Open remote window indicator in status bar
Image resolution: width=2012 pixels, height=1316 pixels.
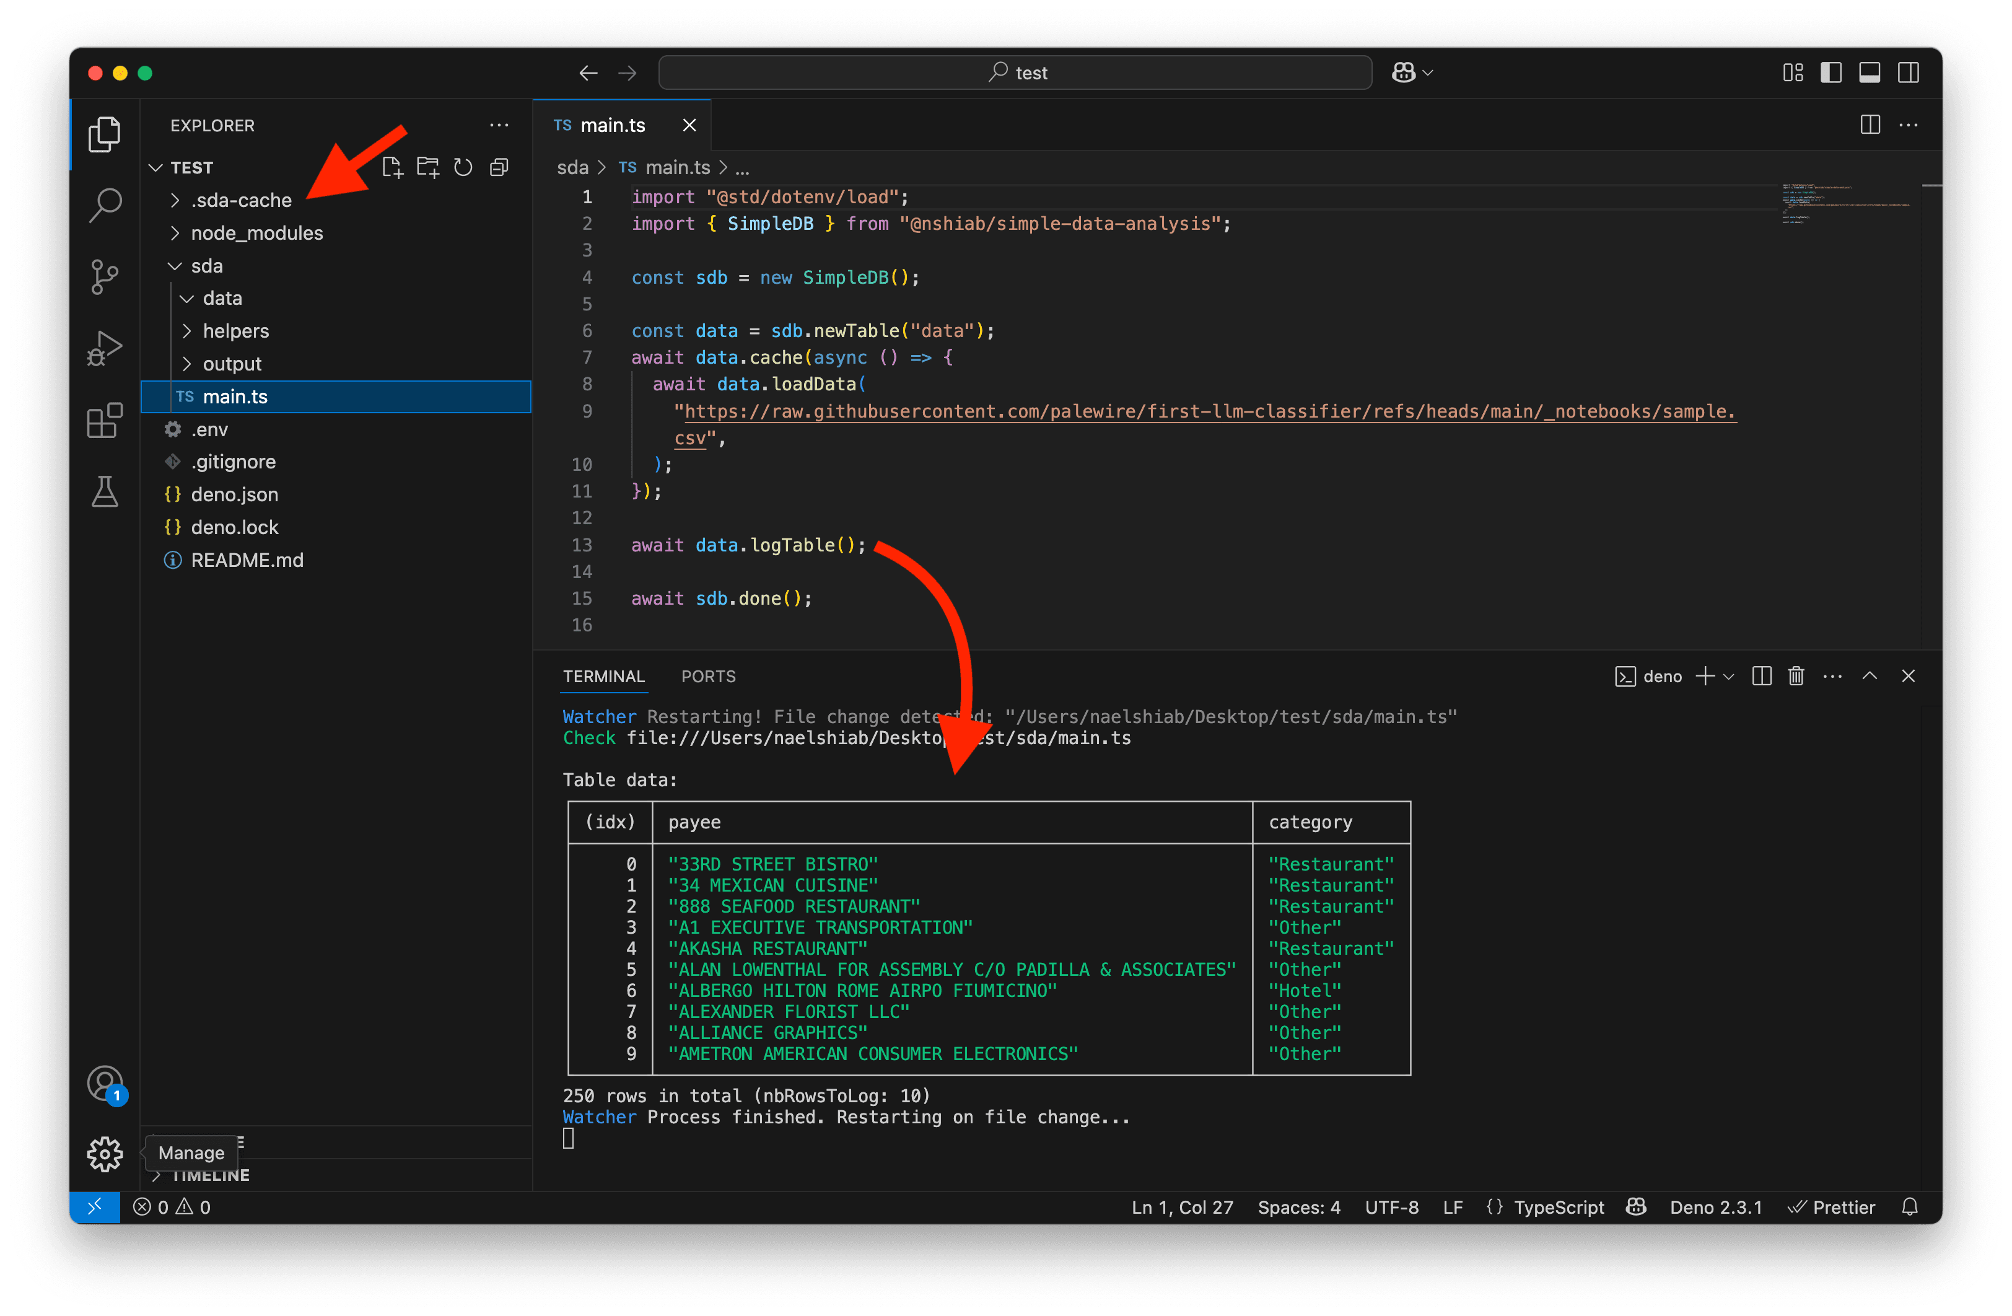[95, 1206]
